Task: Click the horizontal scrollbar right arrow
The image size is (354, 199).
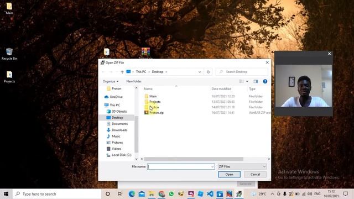Action: click(269, 159)
